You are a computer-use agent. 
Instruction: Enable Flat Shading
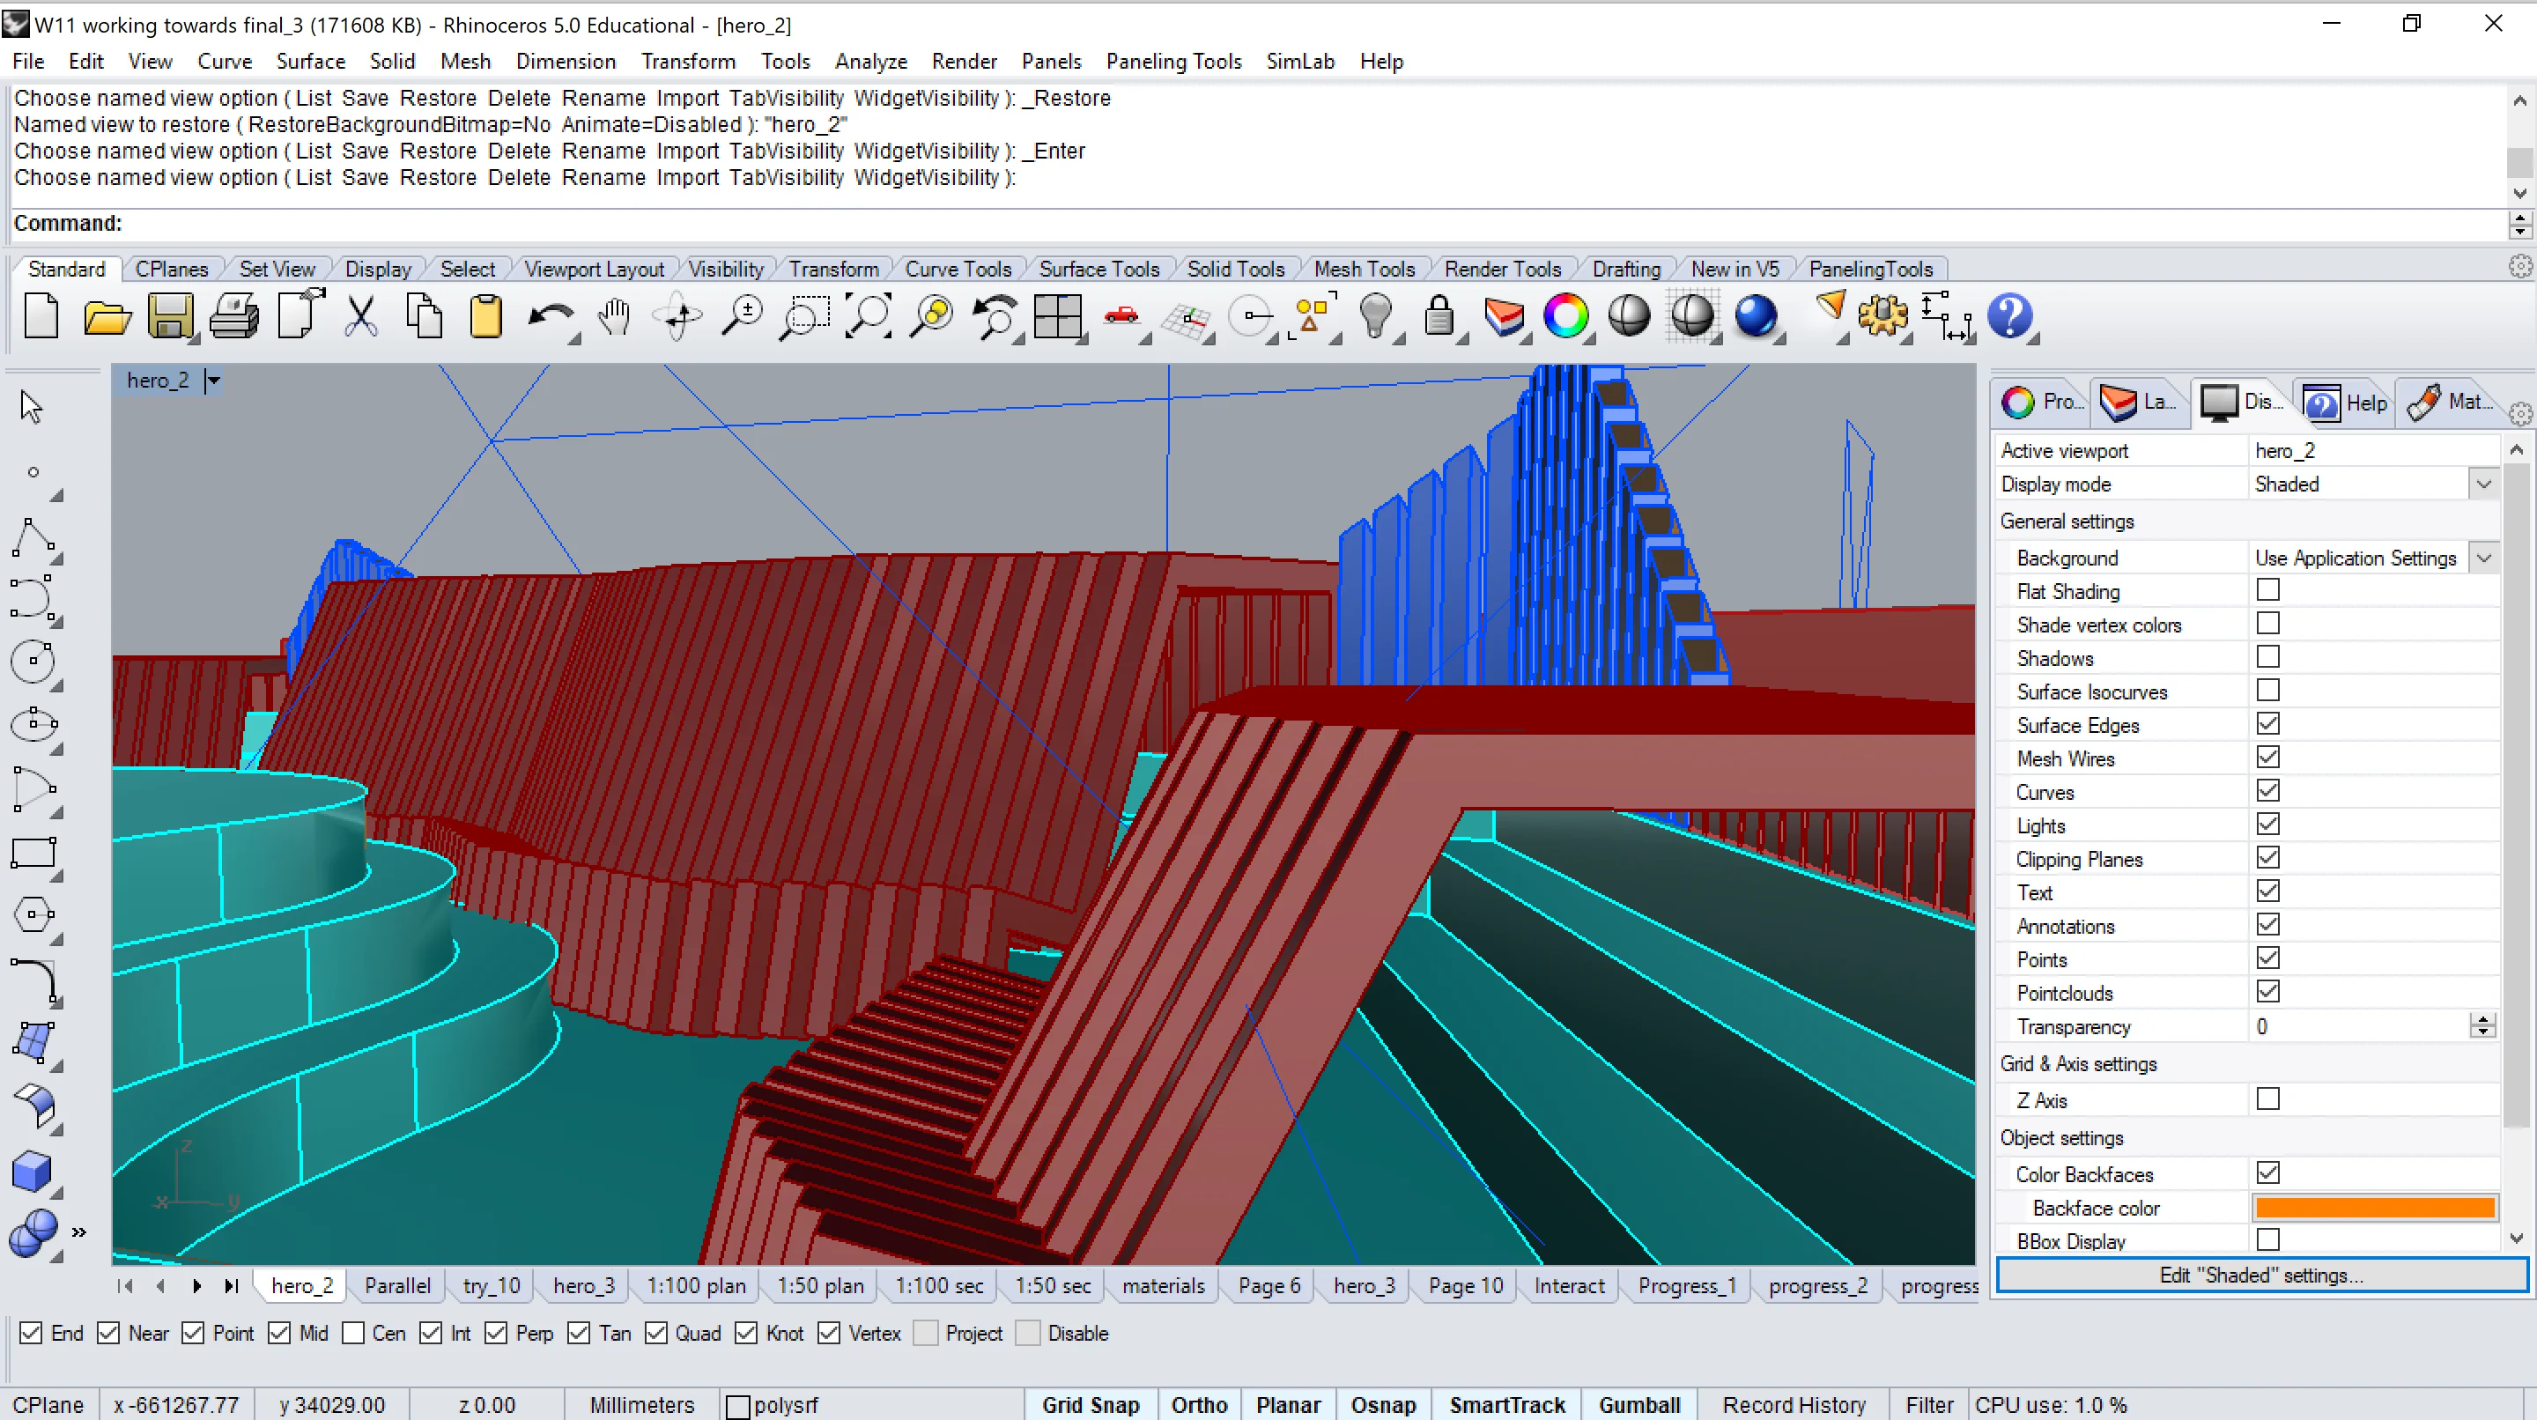click(x=2269, y=590)
